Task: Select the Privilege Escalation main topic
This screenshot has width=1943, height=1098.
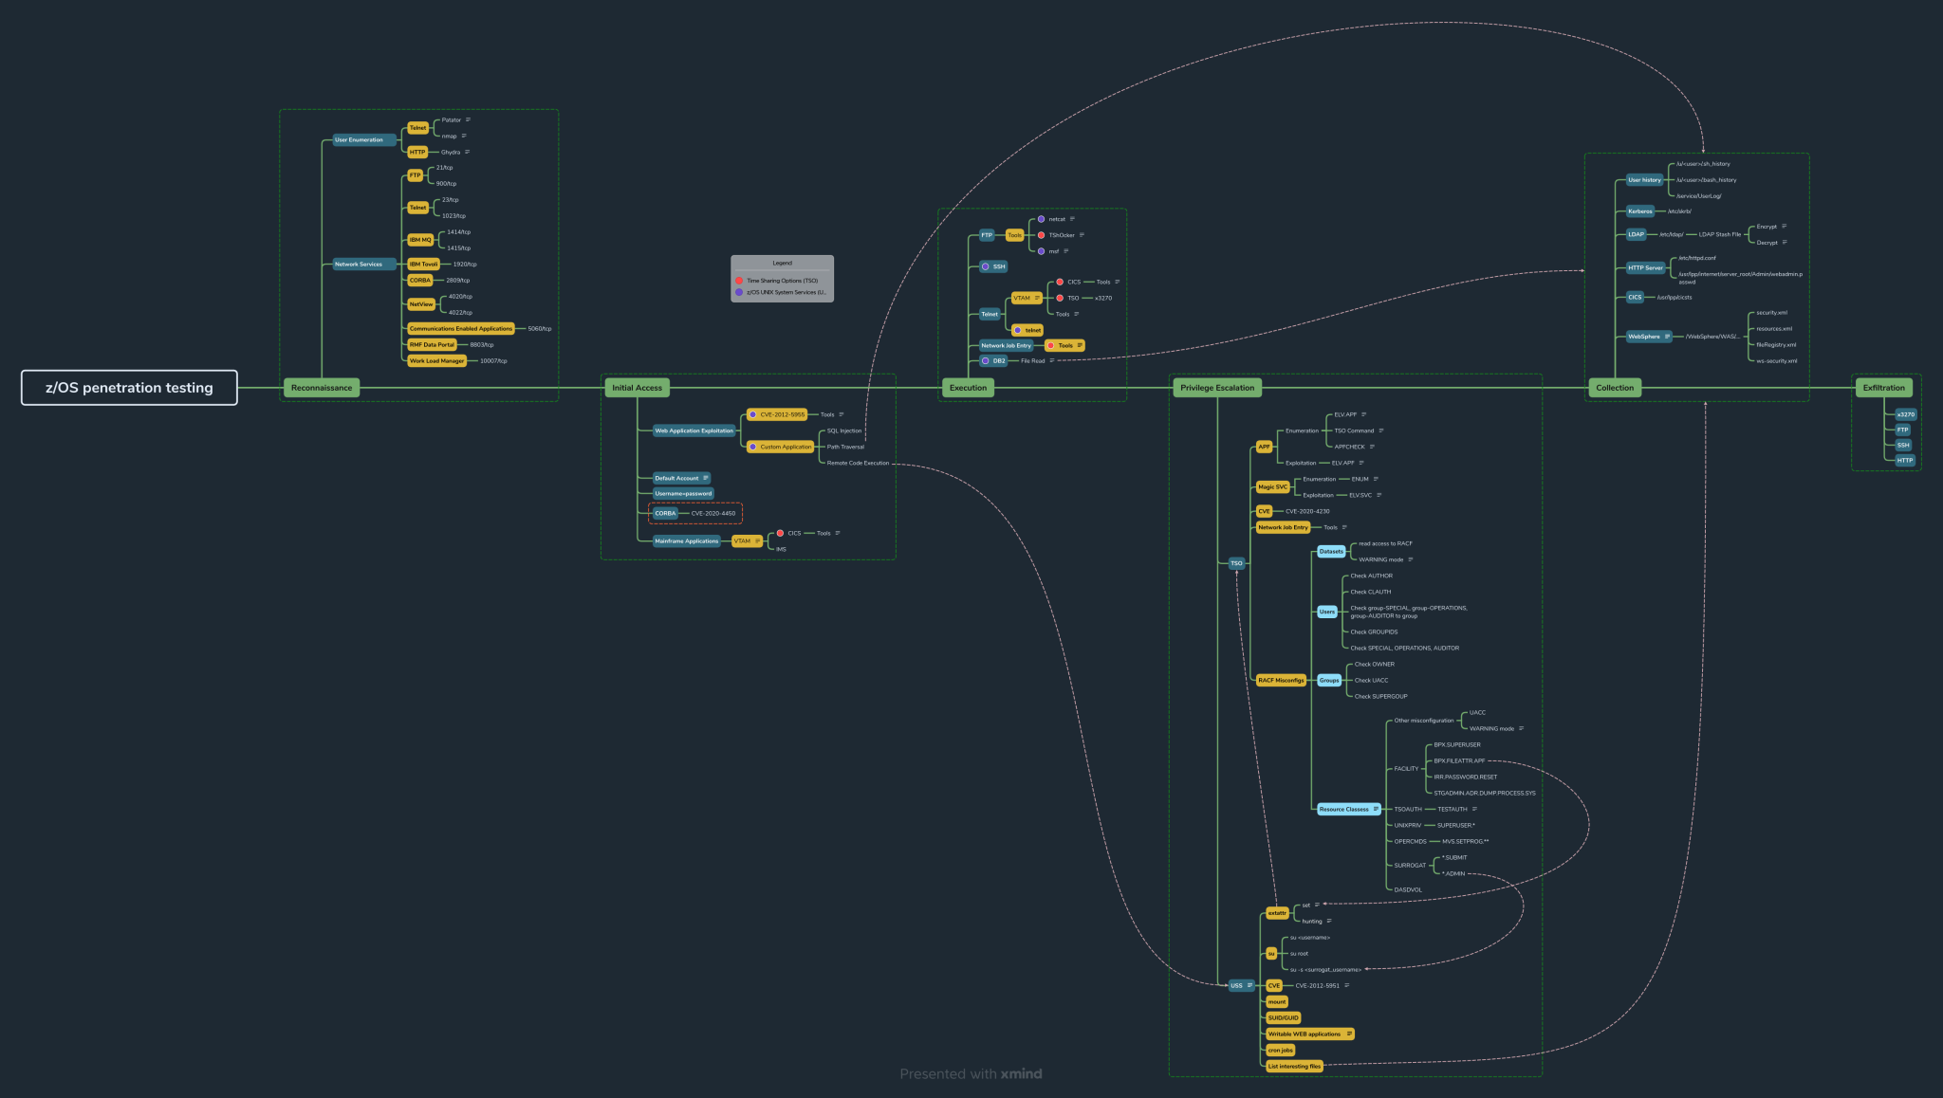Action: (x=1216, y=388)
